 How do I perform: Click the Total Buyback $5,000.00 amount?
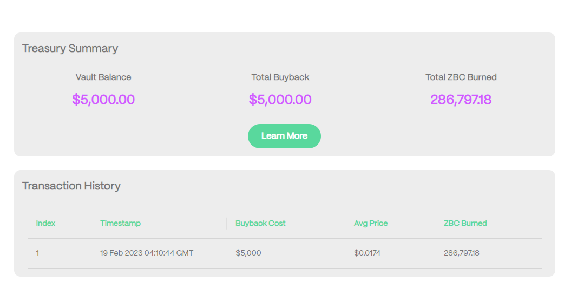tap(280, 100)
